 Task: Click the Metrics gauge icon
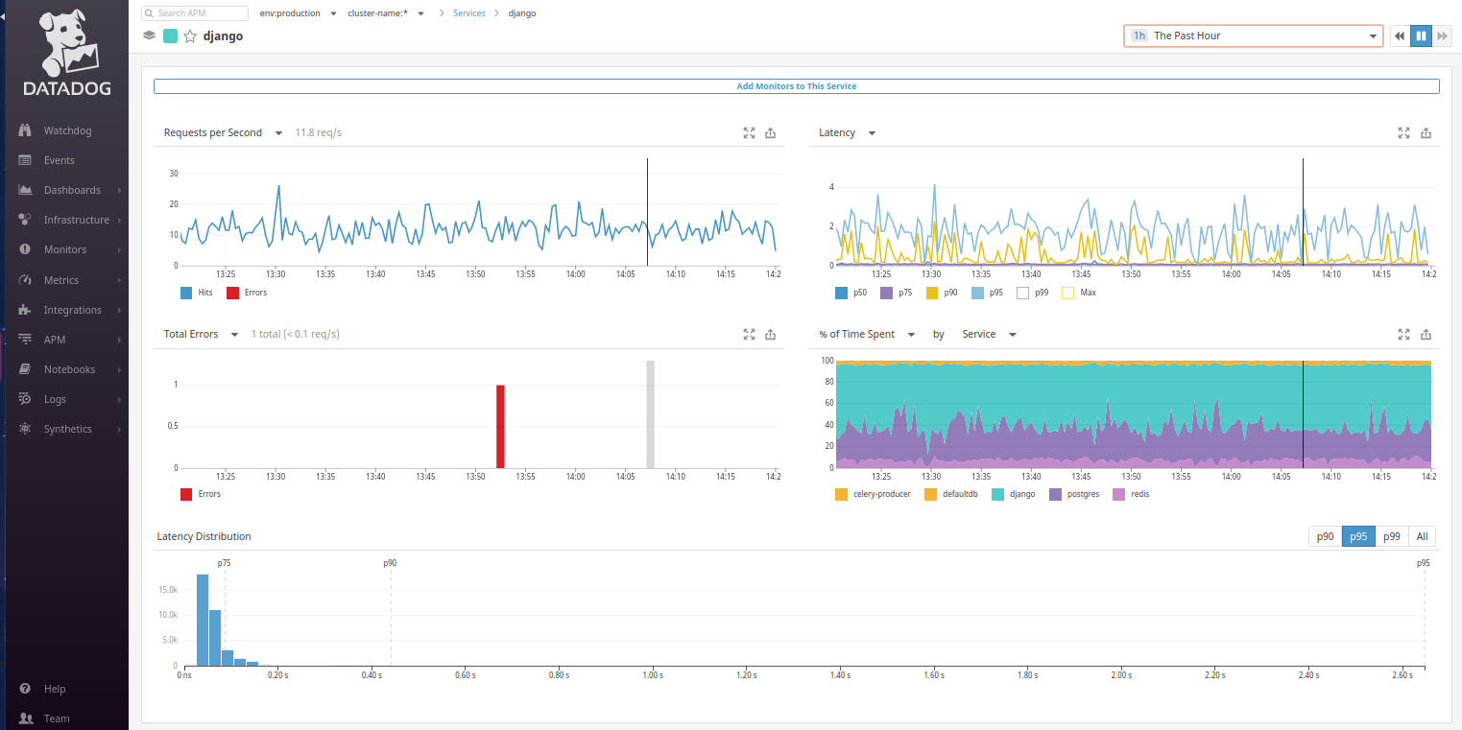point(25,280)
